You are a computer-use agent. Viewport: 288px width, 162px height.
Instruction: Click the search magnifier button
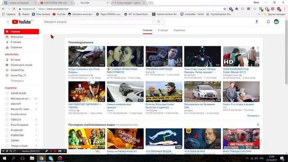(x=159, y=22)
